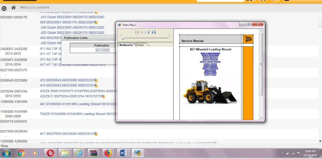The height and width of the screenshot is (159, 322).
Task: Open link '432ZX E 02079294-02081294 9812/3275'
Action: (71, 96)
